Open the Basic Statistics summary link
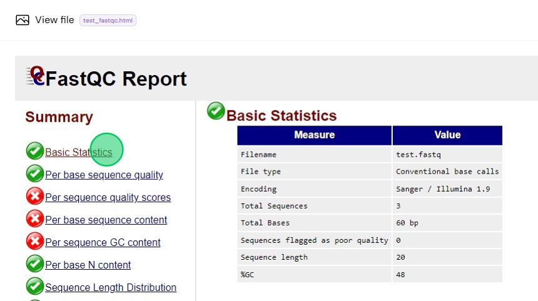Screen dimensions: 538x301 79,152
